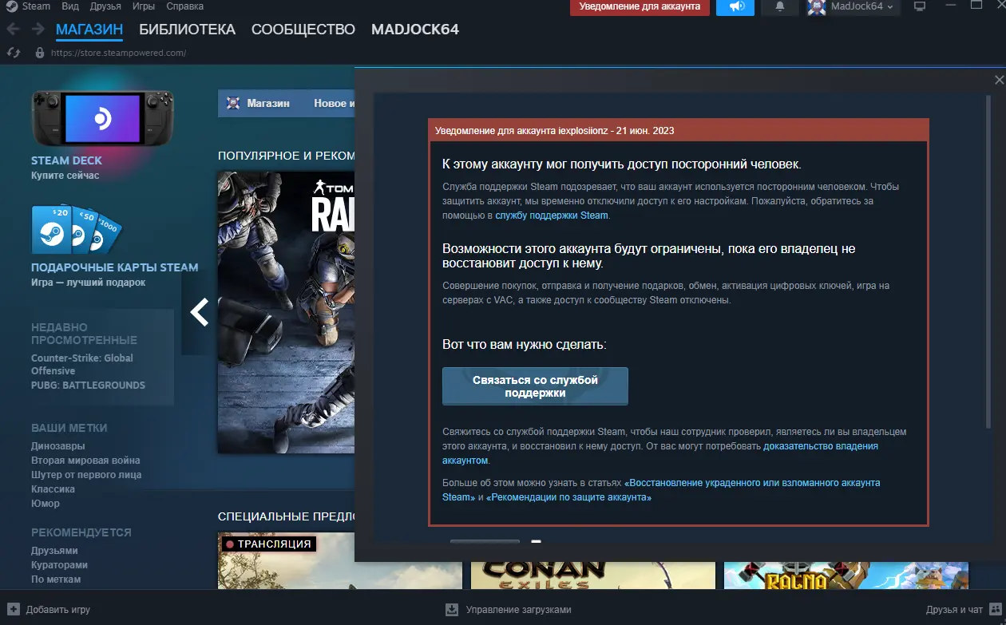Viewport: 1006px width, 625px height.
Task: Open the ТРАНСЛЯЦИЯ special offer thumbnail
Action: coord(340,560)
